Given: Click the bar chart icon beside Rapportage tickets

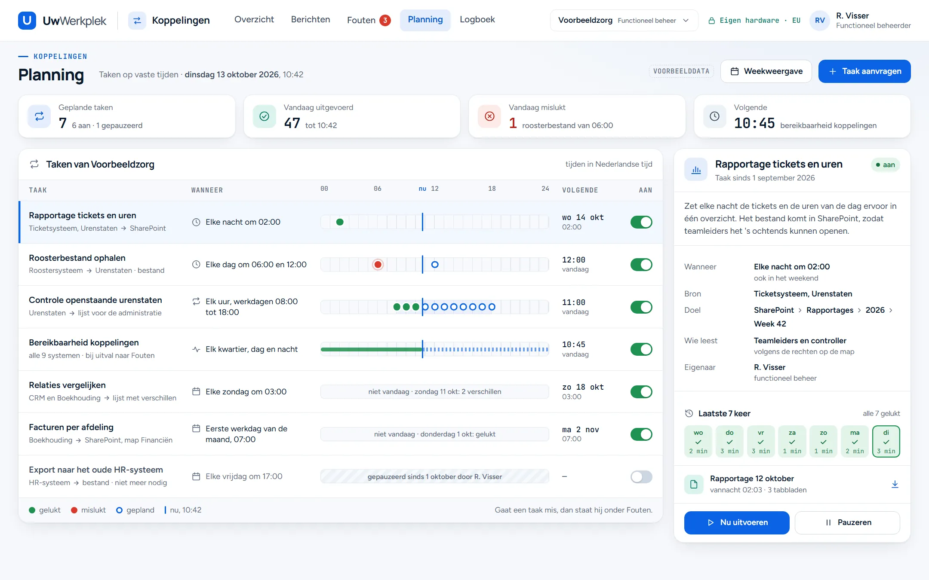Looking at the screenshot, I should [696, 170].
